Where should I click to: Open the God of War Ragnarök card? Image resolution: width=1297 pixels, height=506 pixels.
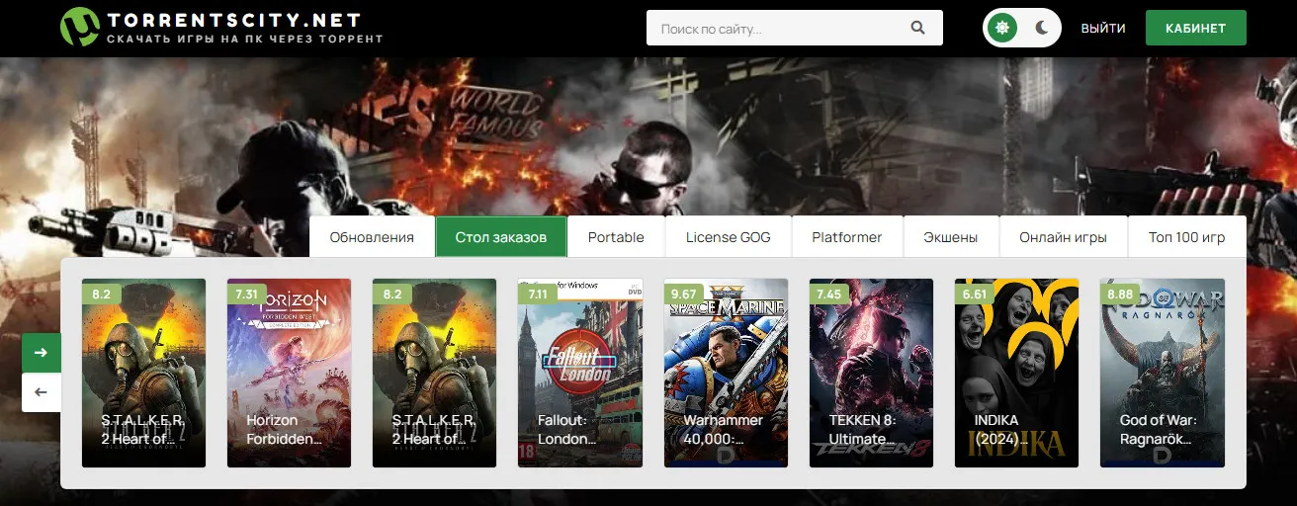pos(1163,373)
